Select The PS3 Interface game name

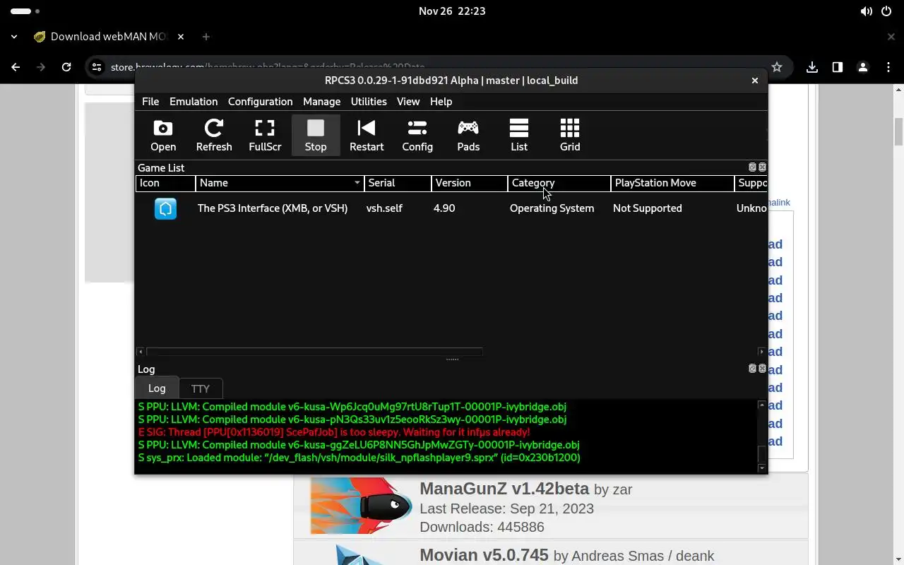(x=273, y=208)
